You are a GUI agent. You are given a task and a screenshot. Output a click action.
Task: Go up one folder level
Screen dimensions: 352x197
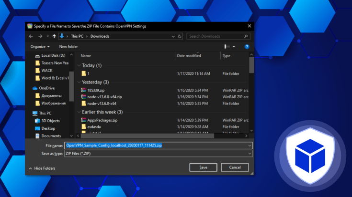(54, 36)
